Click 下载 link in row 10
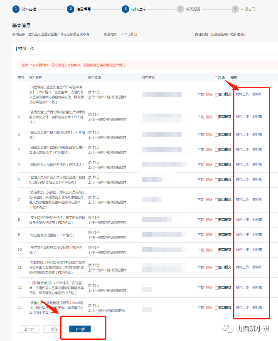This screenshot has width=278, height=341. [x=201, y=250]
